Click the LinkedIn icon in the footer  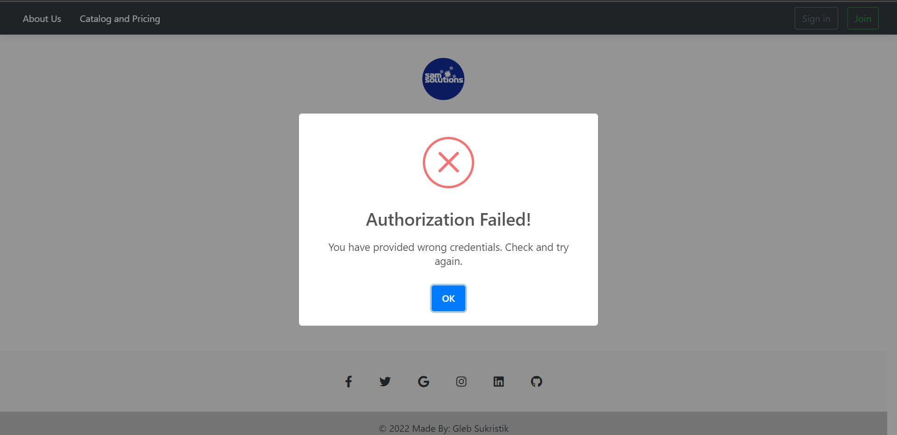(x=498, y=381)
